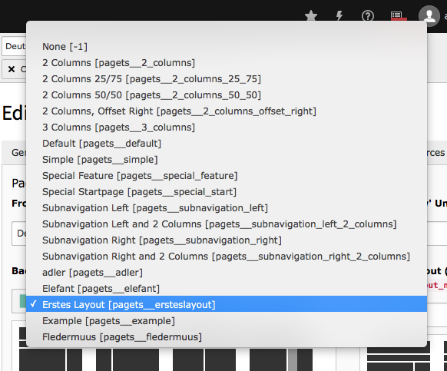Image resolution: width=447 pixels, height=371 pixels.
Task: Pick Special Feature layout option
Action: 227,176
